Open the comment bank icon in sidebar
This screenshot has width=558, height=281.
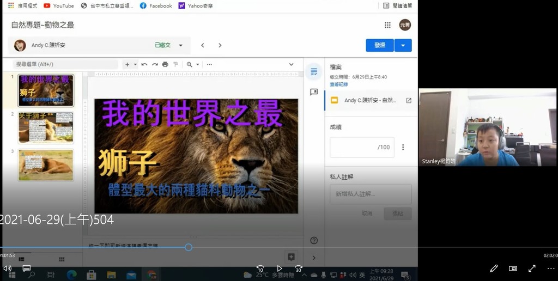[x=314, y=92]
